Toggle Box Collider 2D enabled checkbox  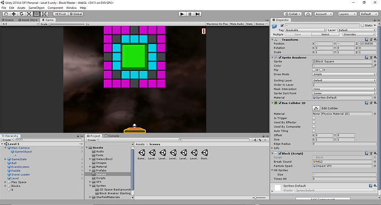point(280,103)
